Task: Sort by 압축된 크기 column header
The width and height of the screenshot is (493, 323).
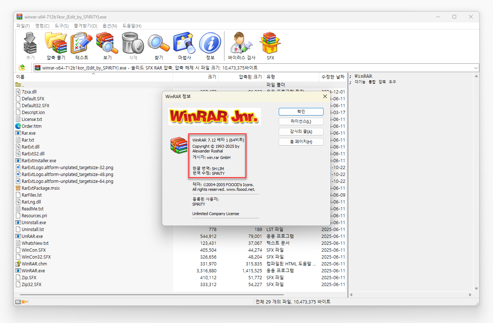Action: coord(241,77)
